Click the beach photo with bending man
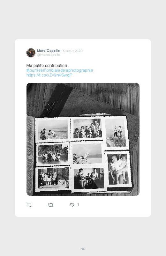 53,129
